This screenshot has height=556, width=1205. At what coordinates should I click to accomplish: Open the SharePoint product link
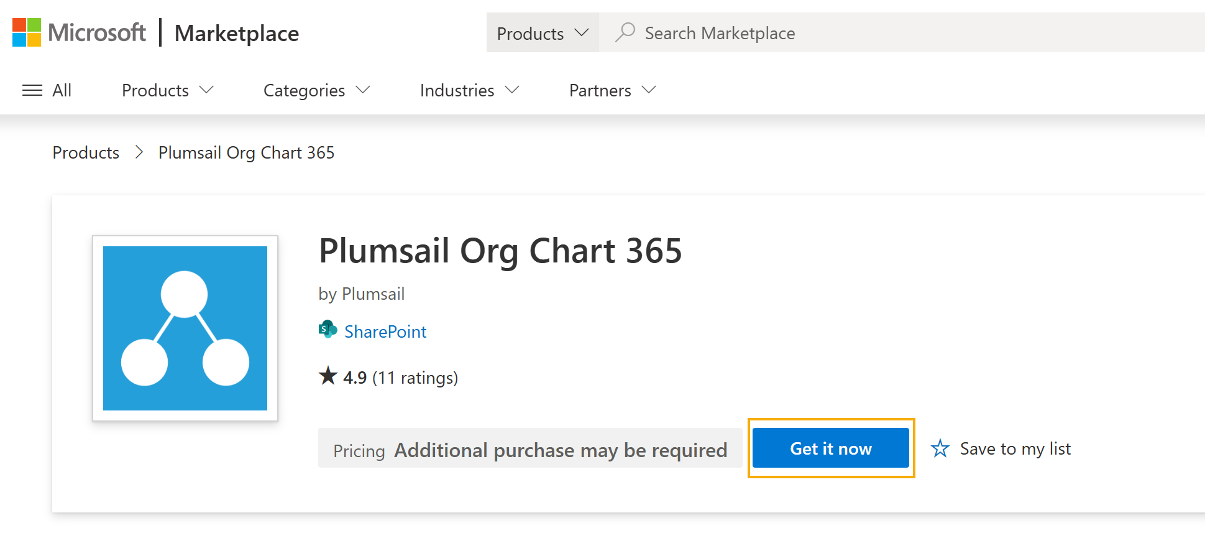[x=385, y=331]
